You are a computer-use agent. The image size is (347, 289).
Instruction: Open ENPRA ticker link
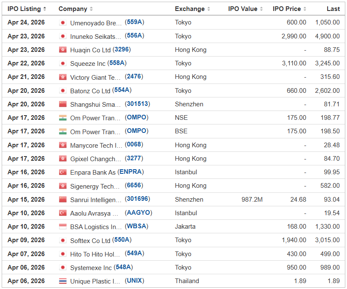(x=131, y=172)
